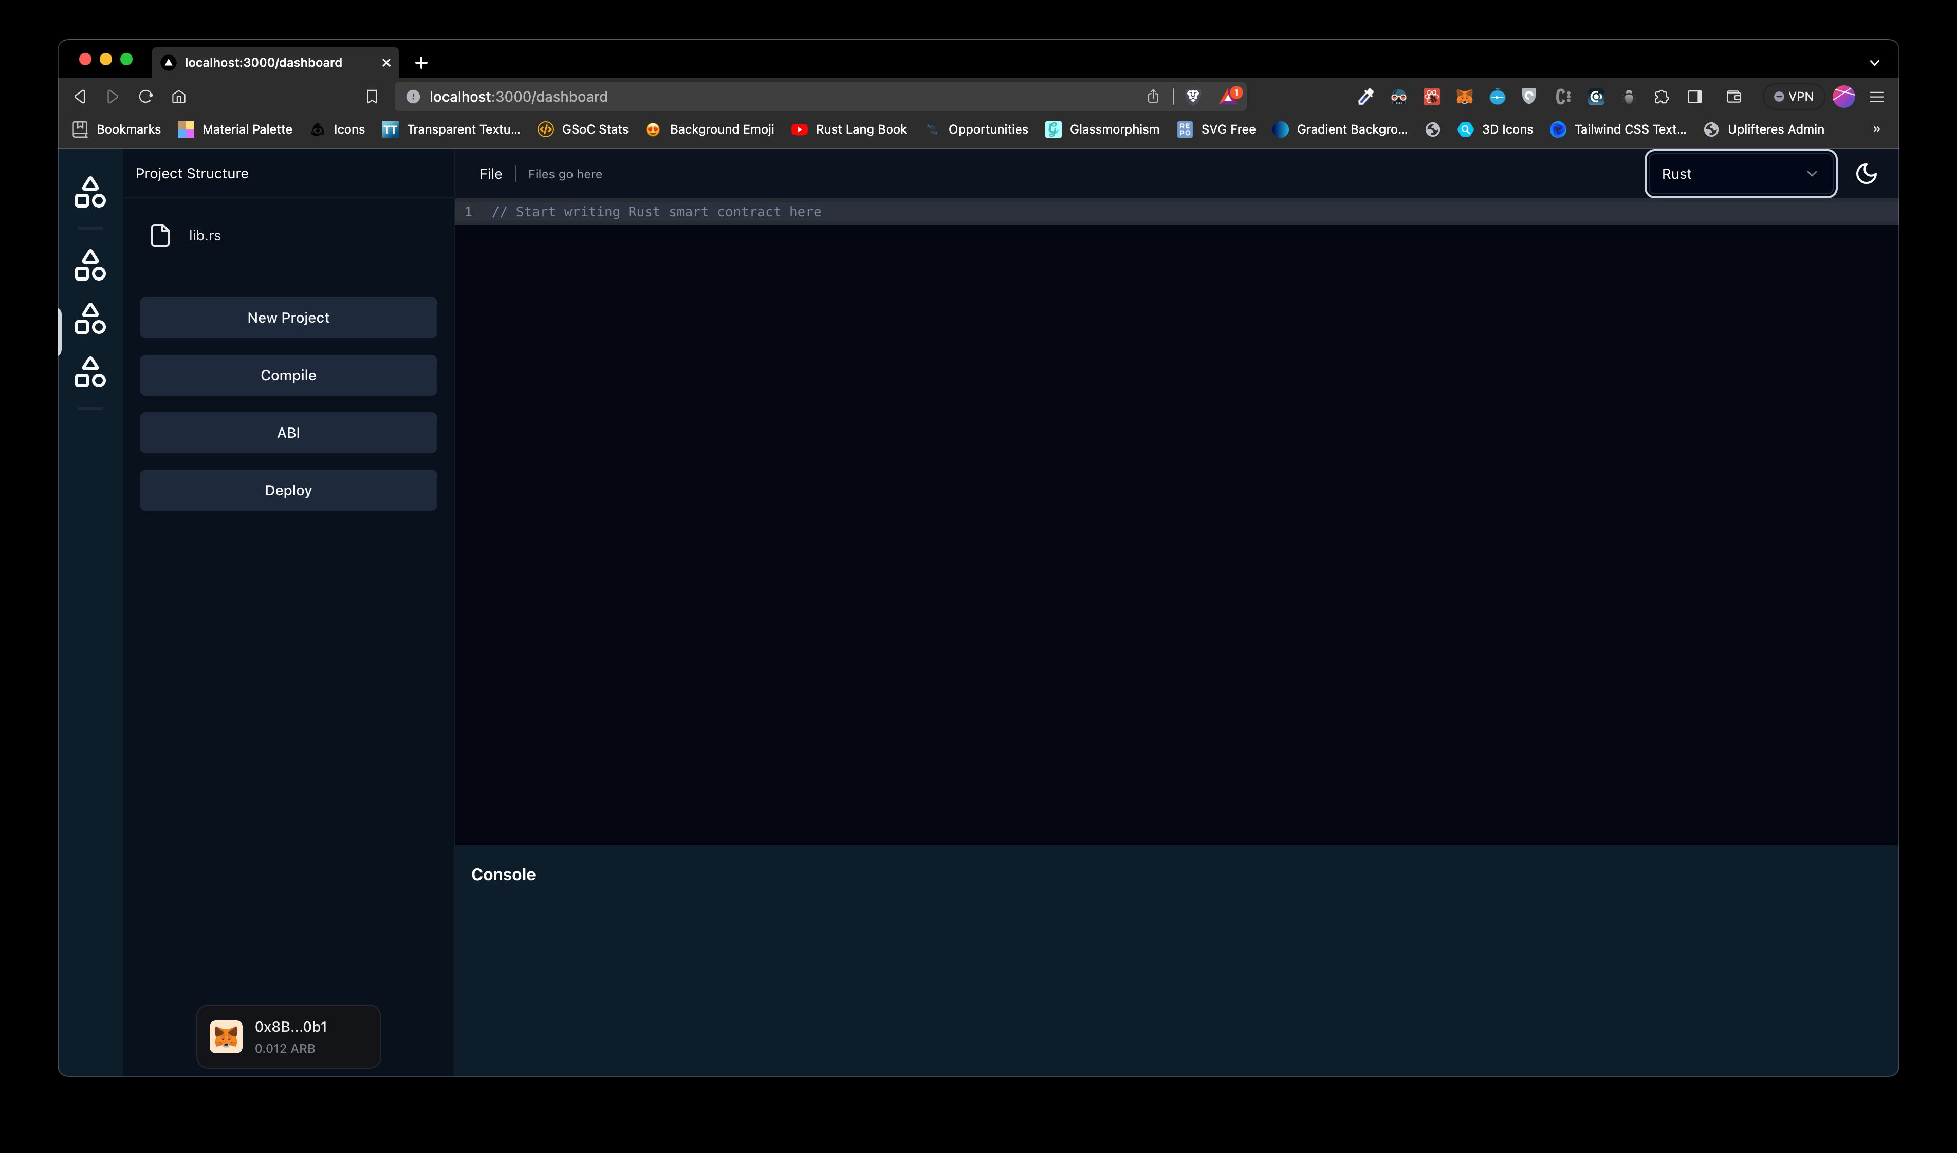This screenshot has height=1153, width=1957.
Task: Select the File tab above the editor
Action: (x=490, y=173)
